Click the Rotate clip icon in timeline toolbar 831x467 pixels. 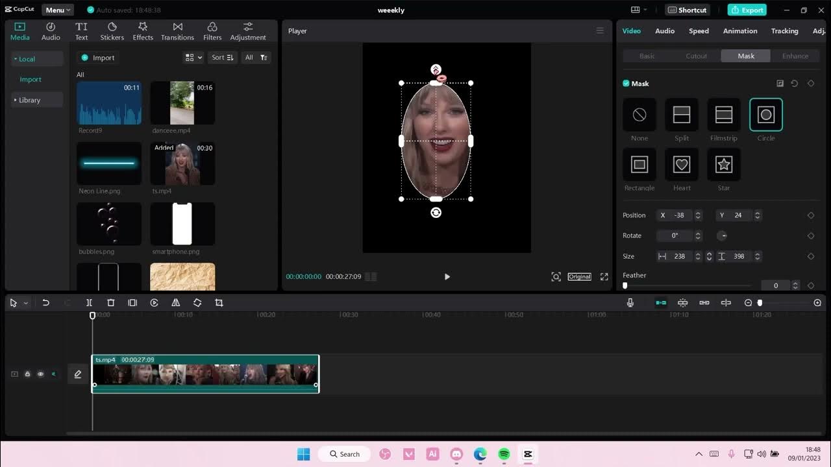197,303
